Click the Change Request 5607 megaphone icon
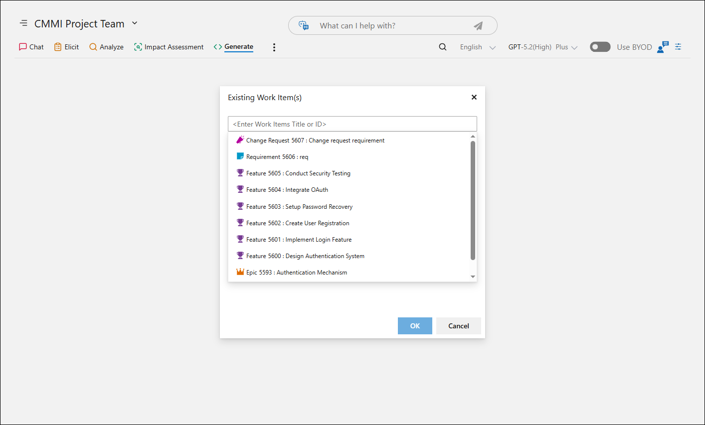Image resolution: width=705 pixels, height=425 pixels. coord(240,140)
